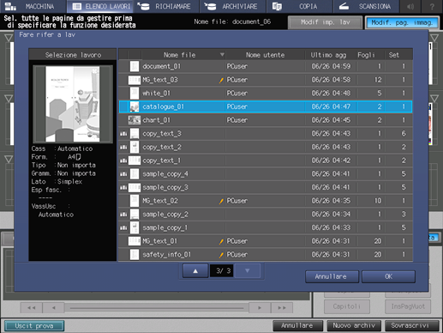
Task: Select the chart_01 file name
Action: pos(156,120)
